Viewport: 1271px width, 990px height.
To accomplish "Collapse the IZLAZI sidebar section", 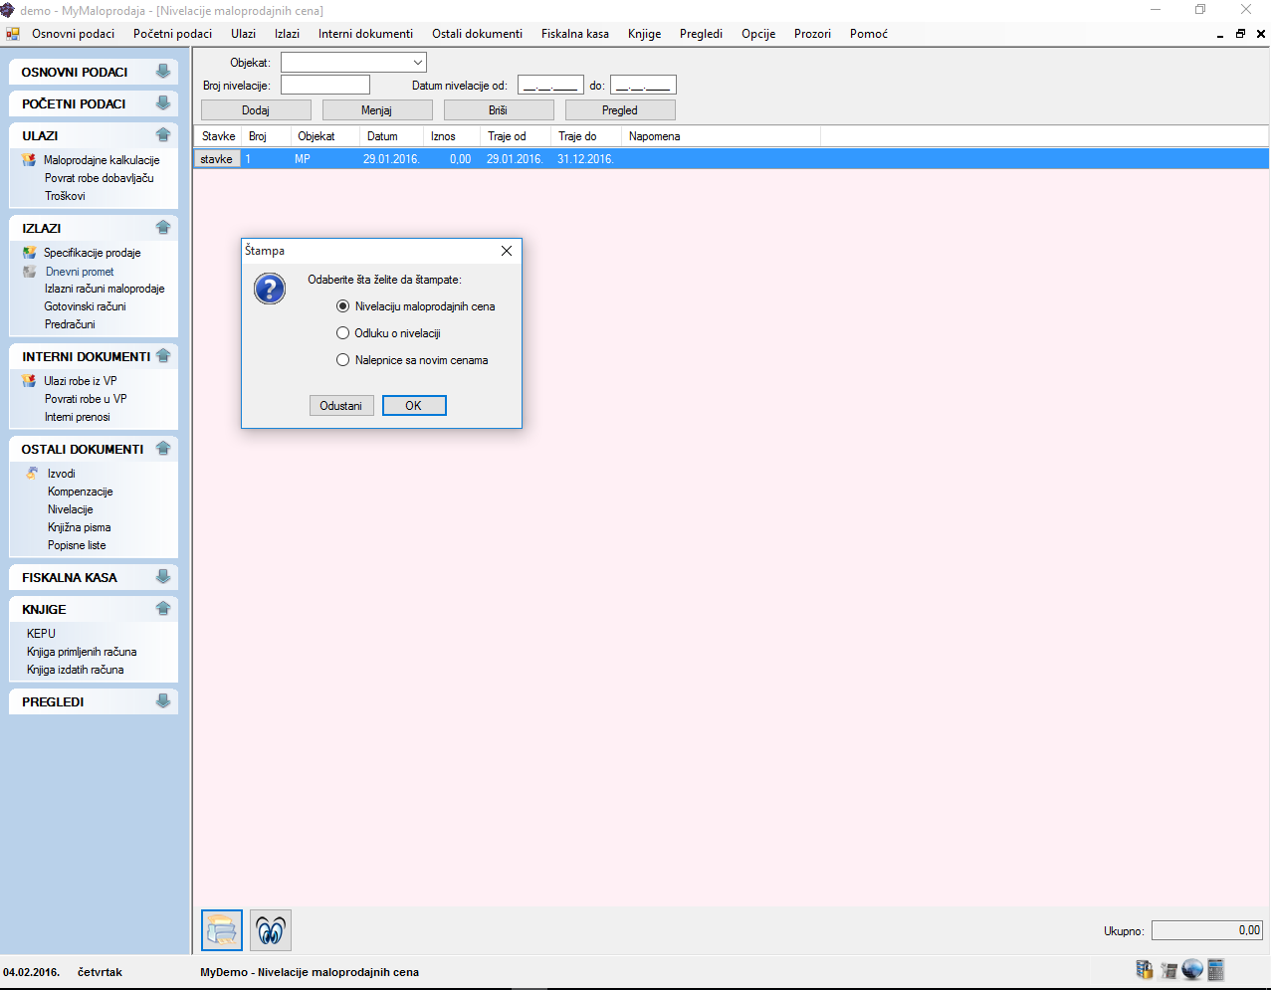I will tap(163, 228).
